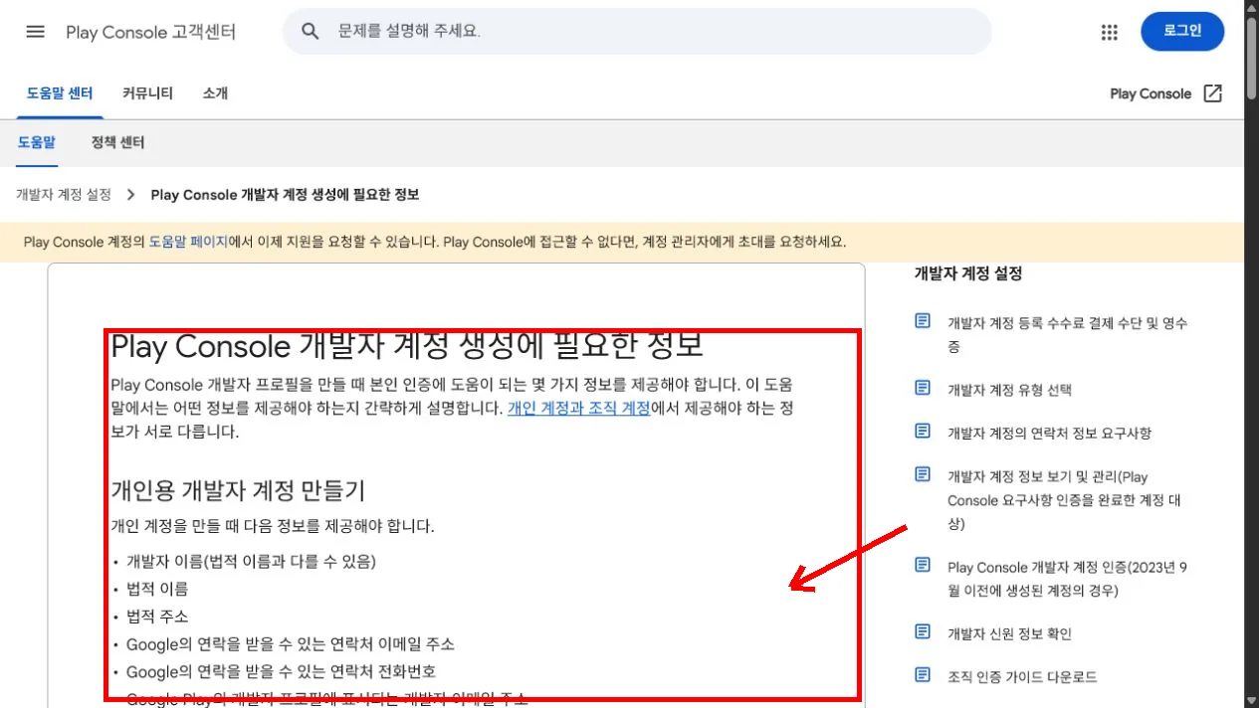The width and height of the screenshot is (1259, 708).
Task: Click the Play Console 고객센터 title
Action: click(x=151, y=32)
